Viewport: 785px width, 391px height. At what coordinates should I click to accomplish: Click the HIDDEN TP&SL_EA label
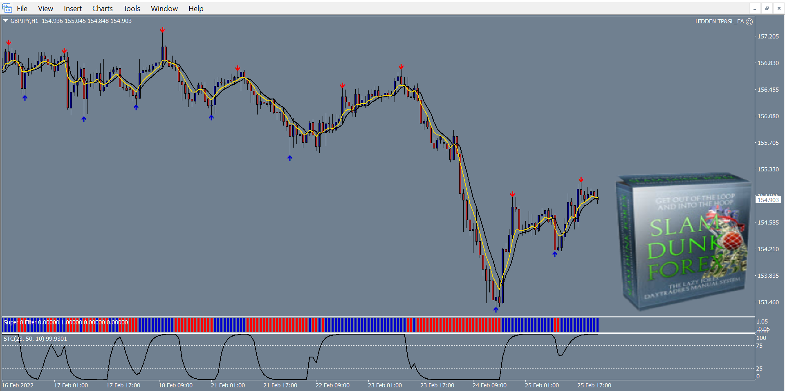[x=719, y=22]
